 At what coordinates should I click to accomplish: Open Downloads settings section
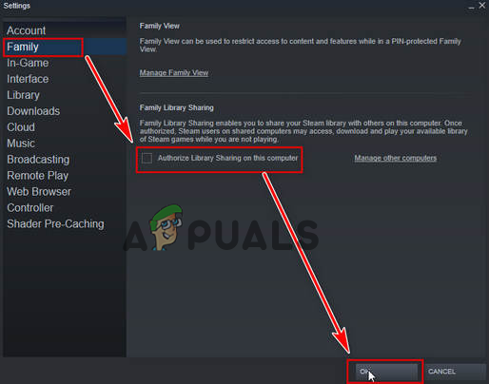tap(33, 111)
